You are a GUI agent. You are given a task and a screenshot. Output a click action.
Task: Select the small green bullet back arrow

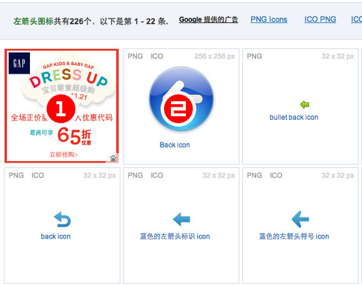(x=305, y=104)
